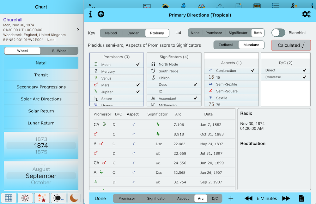Image resolution: width=316 pixels, height=204 pixels.
Task: Step back 5 minutes with rewind arrows
Action: pos(248,198)
